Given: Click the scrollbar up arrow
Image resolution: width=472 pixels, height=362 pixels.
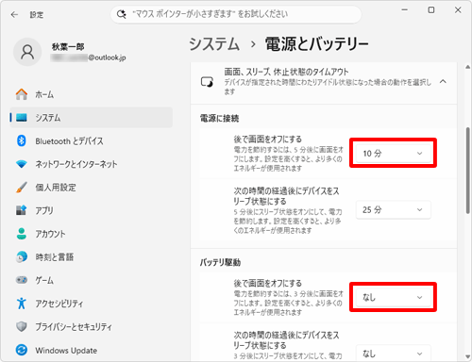Looking at the screenshot, I should pos(467,67).
